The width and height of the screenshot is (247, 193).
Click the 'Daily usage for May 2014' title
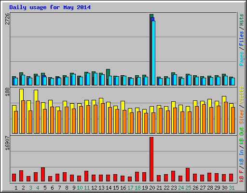(50, 7)
